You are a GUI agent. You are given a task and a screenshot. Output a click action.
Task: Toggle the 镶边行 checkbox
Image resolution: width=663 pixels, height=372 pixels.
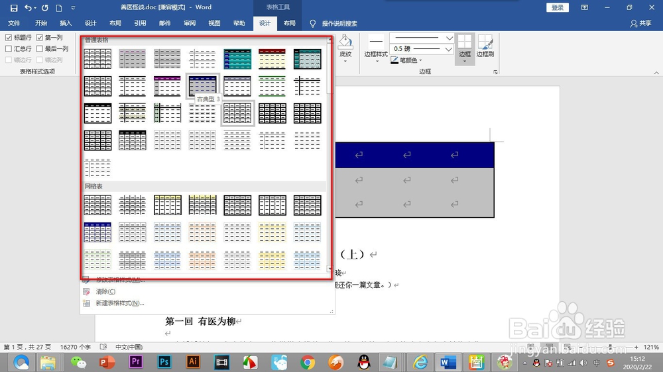pos(9,60)
